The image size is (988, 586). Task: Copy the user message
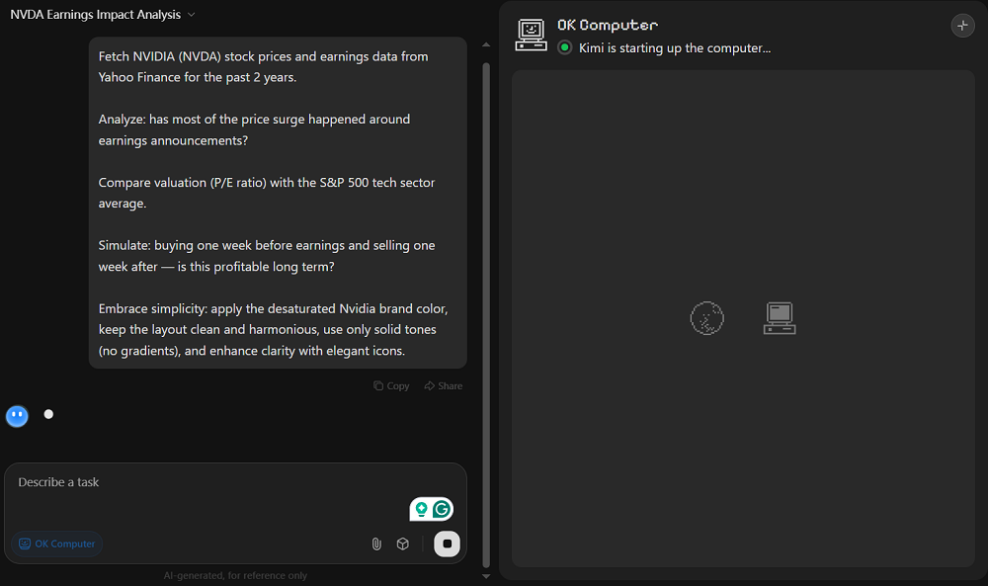391,386
